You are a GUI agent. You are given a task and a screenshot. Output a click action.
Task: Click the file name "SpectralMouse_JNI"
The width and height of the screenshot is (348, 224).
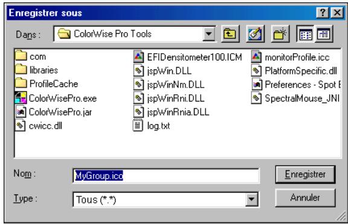(302, 98)
